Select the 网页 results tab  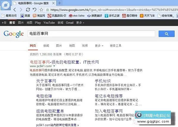tap(33, 46)
